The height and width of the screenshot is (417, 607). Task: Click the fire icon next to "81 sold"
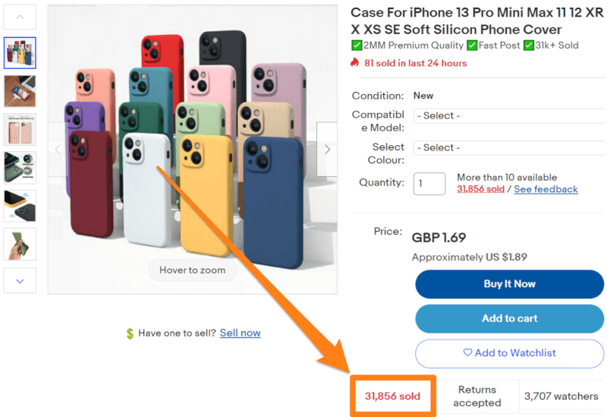[354, 63]
